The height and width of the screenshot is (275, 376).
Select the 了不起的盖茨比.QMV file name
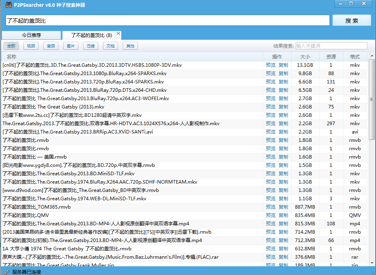click(26, 215)
